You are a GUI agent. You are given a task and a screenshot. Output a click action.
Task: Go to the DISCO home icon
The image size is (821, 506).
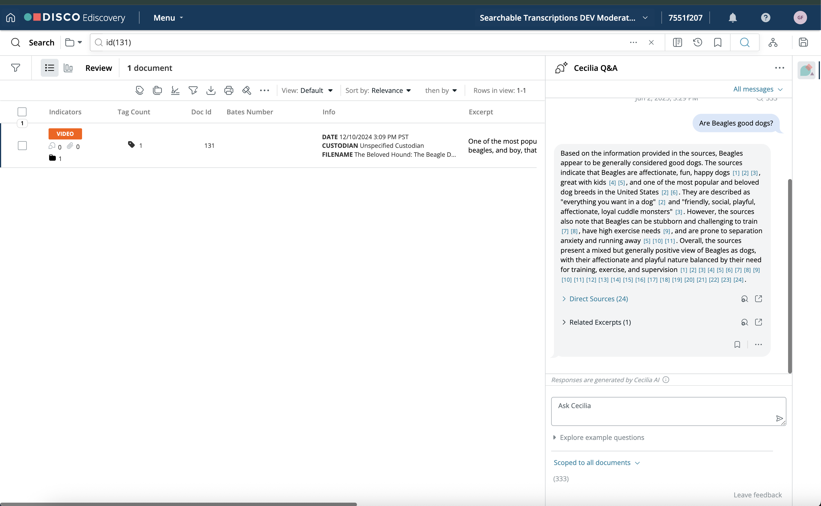point(11,17)
